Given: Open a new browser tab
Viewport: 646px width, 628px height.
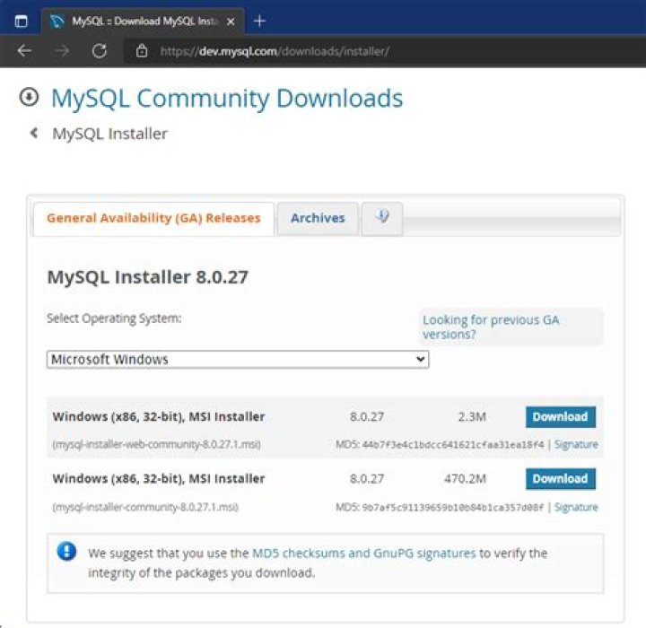Looking at the screenshot, I should tap(259, 21).
